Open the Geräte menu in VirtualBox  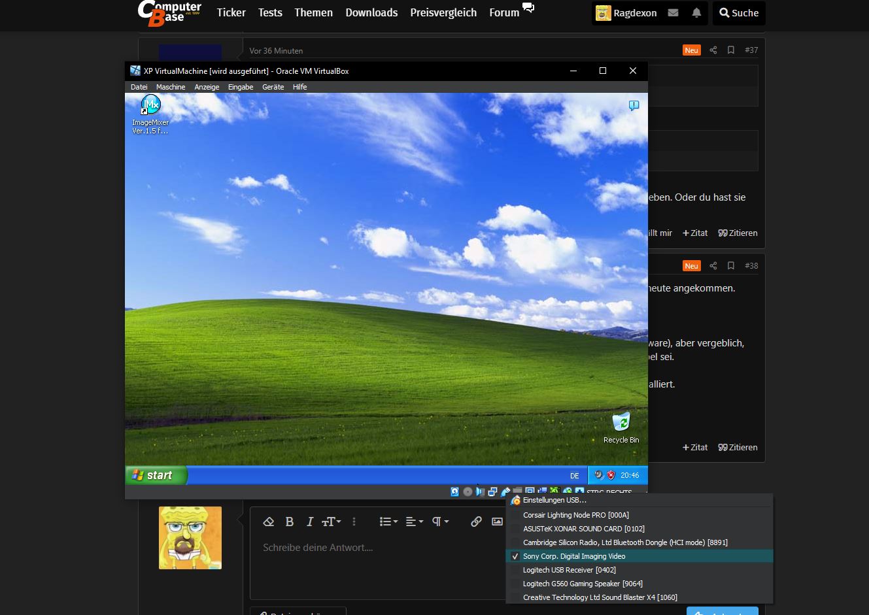(x=273, y=87)
